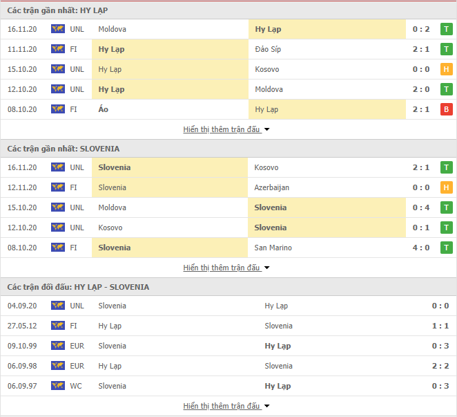457x417 pixels.
Task: Expand more matches under the Slovenia recent matches
Action: pyautogui.click(x=226, y=268)
